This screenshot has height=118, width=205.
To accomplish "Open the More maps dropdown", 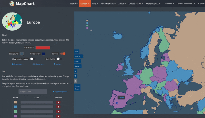I will [153, 4].
